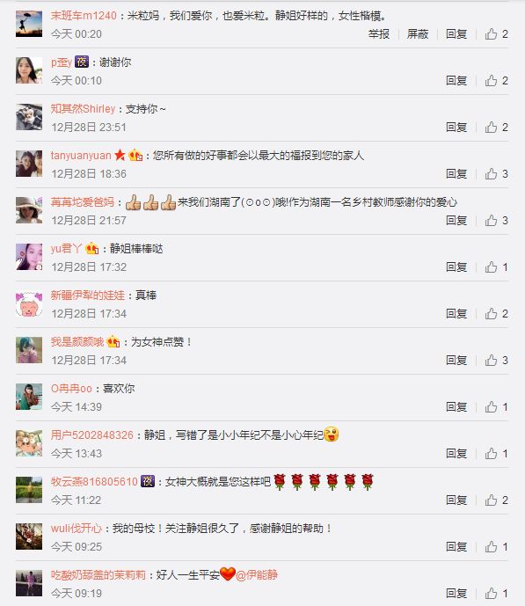Image resolution: width=525 pixels, height=606 pixels.
Task: Block the comment via 屏蔽
Action: click(418, 34)
